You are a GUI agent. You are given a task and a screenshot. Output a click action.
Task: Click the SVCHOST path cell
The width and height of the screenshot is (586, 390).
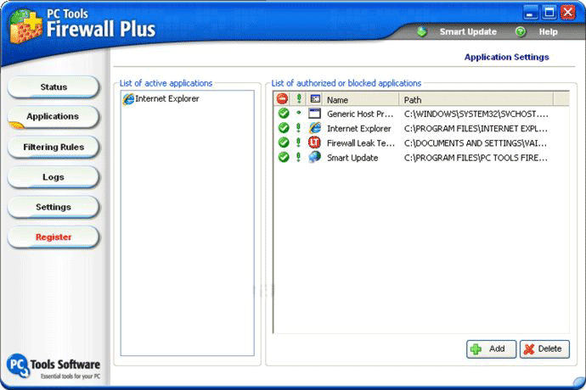point(476,114)
